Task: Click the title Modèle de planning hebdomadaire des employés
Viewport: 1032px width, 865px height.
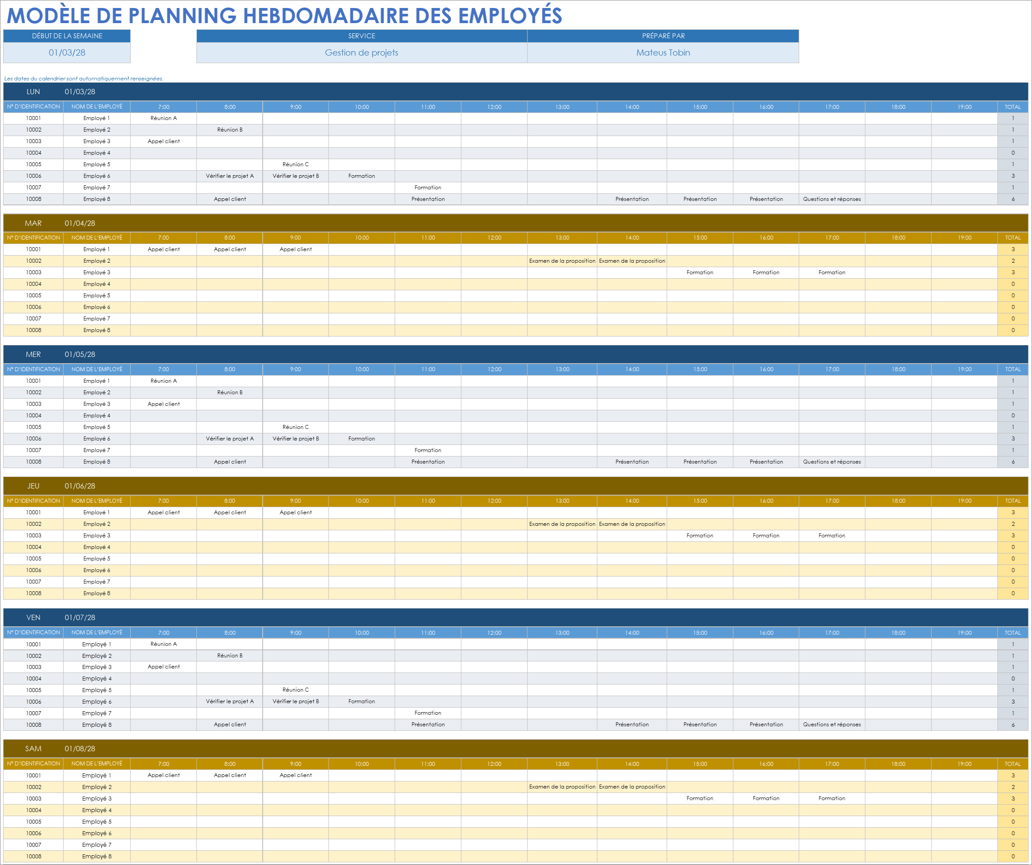Action: click(284, 15)
